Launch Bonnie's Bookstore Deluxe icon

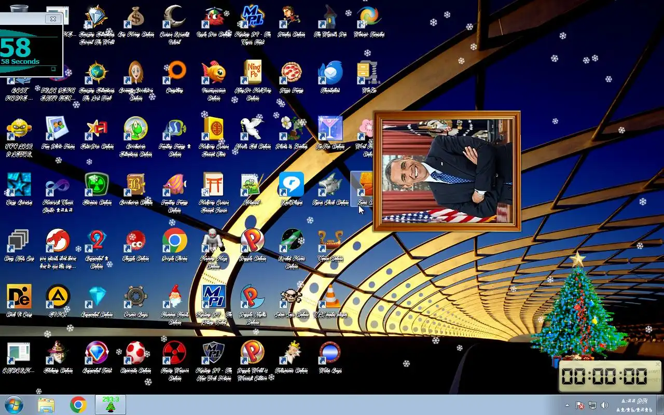[x=136, y=73]
